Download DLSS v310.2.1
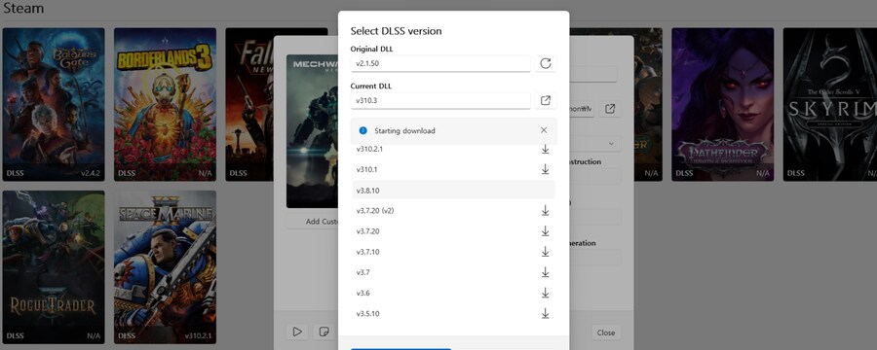877x350 pixels. click(x=545, y=150)
